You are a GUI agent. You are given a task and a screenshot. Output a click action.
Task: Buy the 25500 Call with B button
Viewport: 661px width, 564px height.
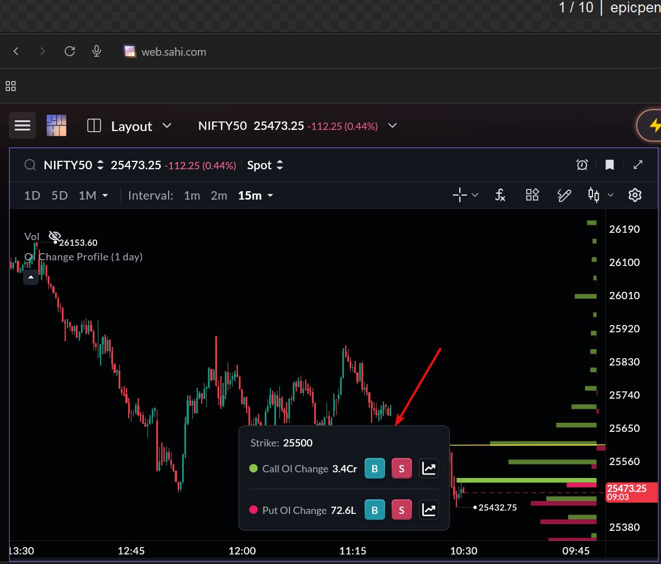point(374,468)
